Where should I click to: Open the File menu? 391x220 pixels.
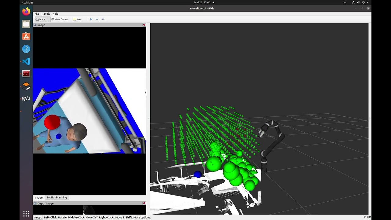tap(37, 14)
